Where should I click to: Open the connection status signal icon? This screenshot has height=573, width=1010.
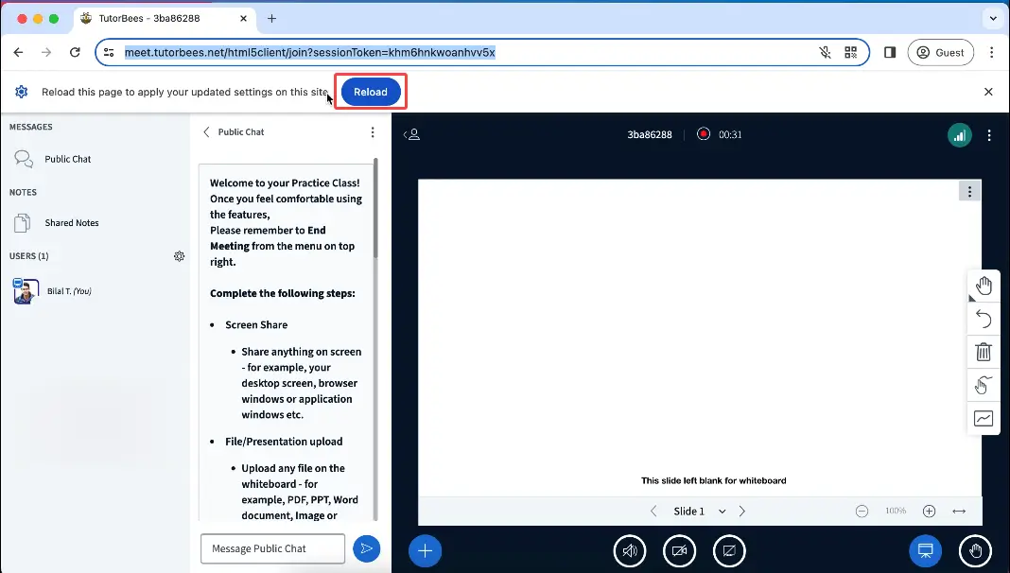tap(959, 135)
